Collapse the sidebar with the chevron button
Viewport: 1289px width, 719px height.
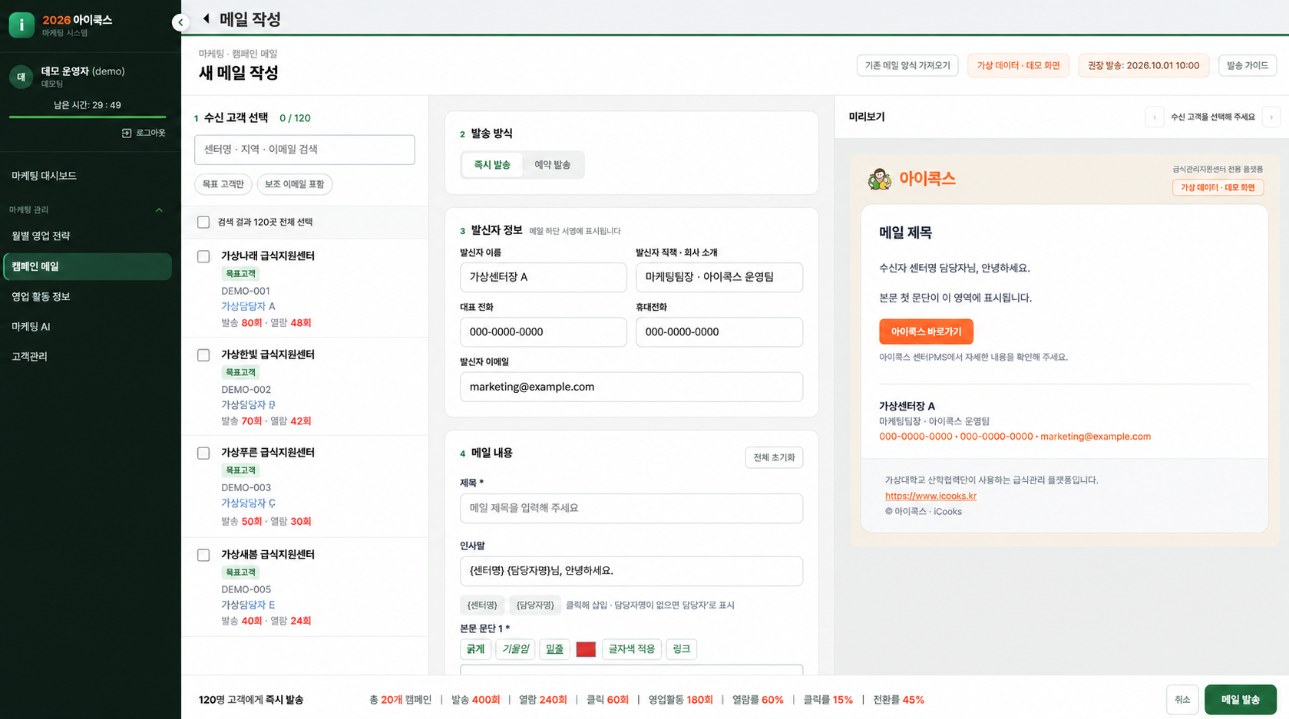(x=180, y=22)
